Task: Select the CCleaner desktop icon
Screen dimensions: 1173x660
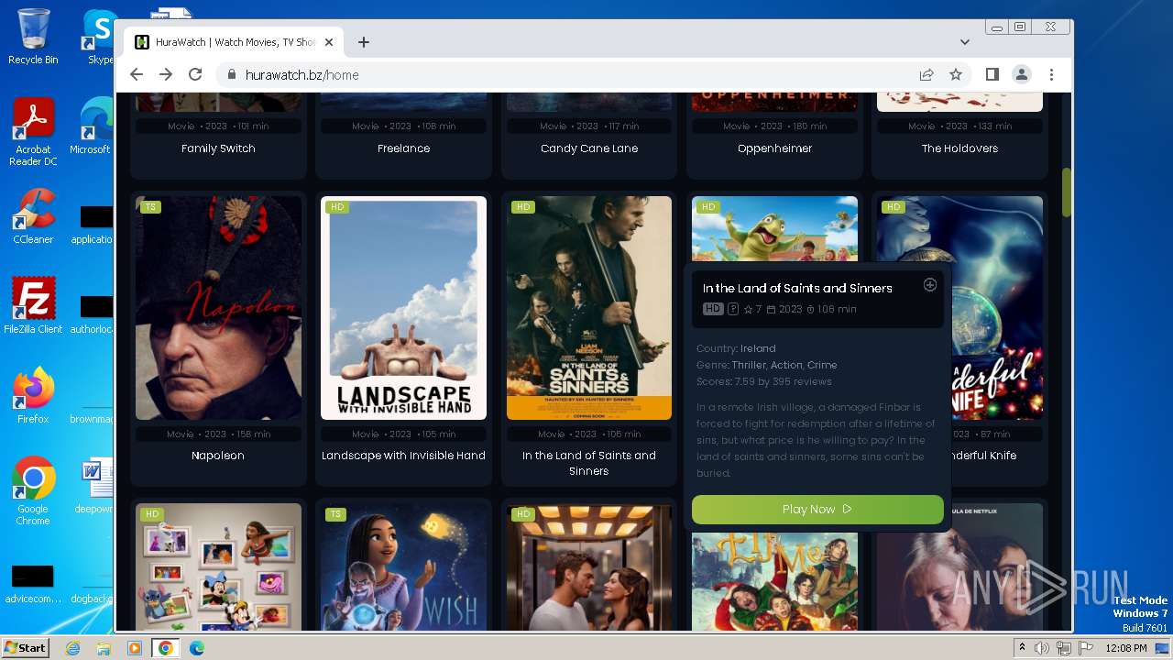Action: pyautogui.click(x=33, y=216)
